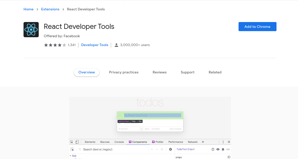Click the TodoTextInput size tooltip label

[130, 121]
